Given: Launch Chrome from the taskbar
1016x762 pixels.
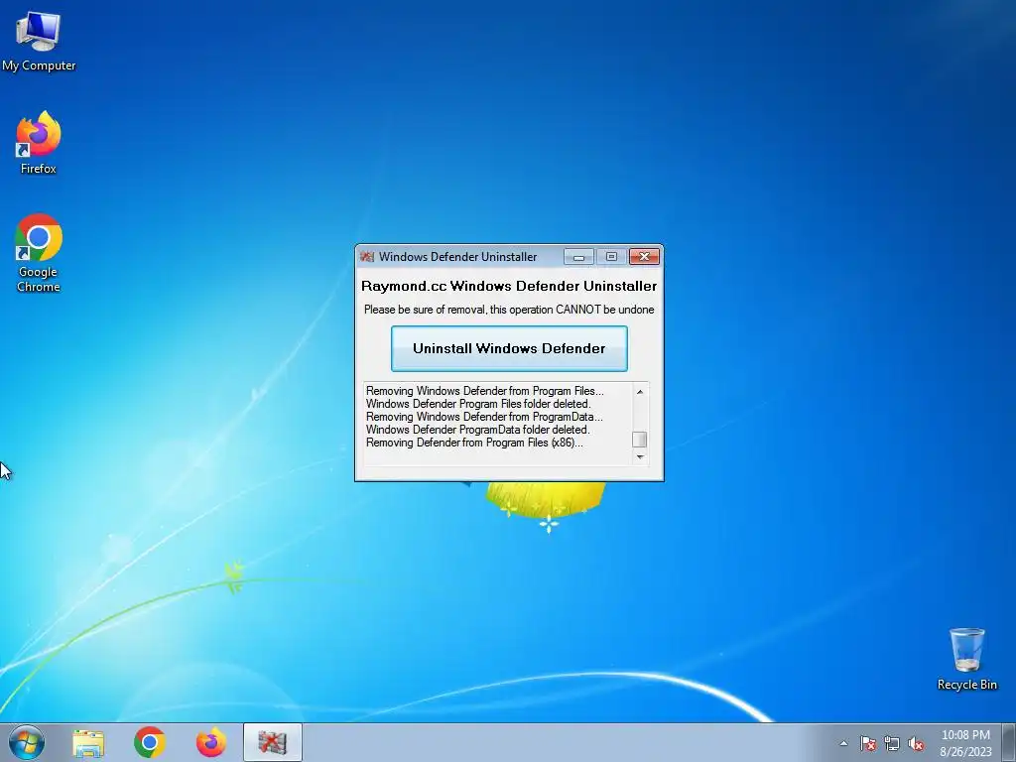Looking at the screenshot, I should [150, 742].
